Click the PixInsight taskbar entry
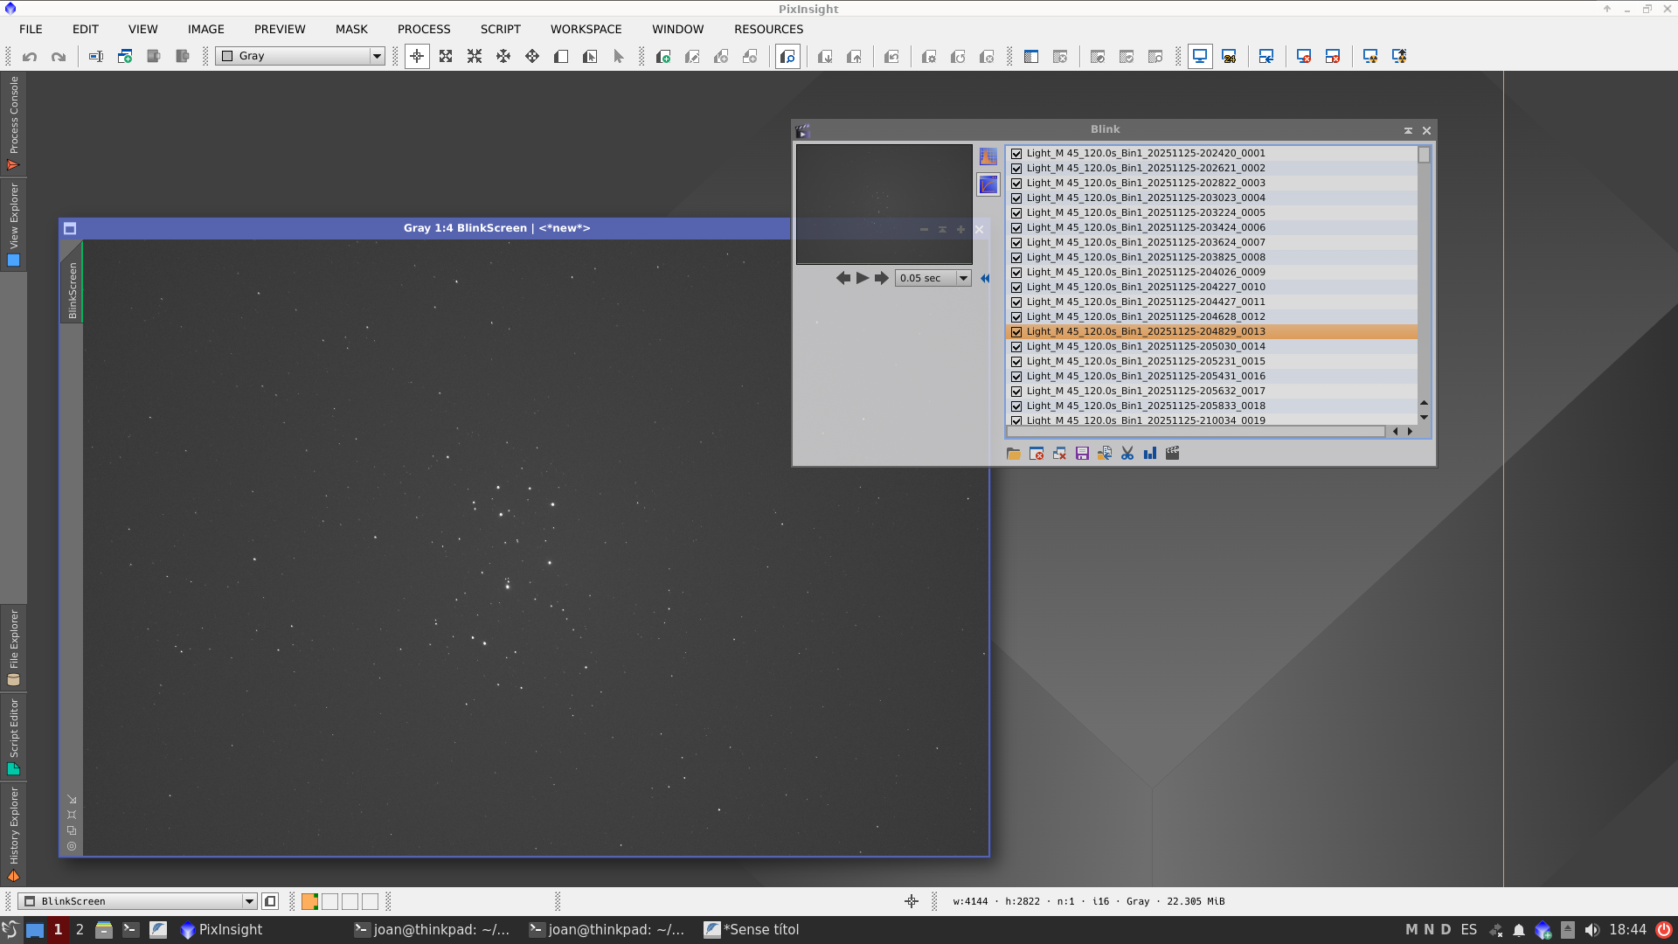1678x944 pixels. point(221,929)
